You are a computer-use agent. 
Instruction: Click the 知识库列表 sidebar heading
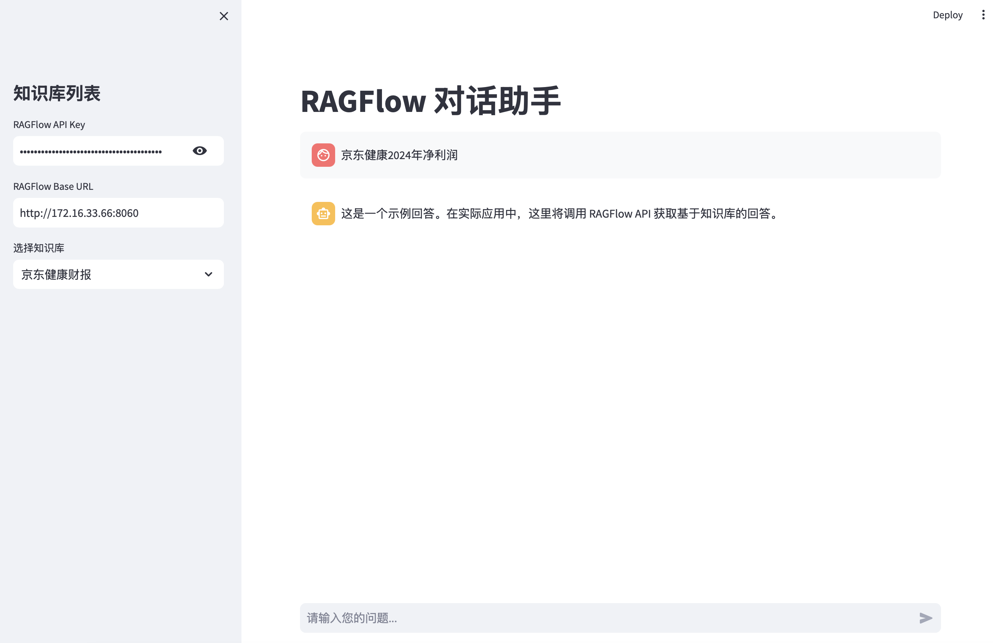coord(57,93)
